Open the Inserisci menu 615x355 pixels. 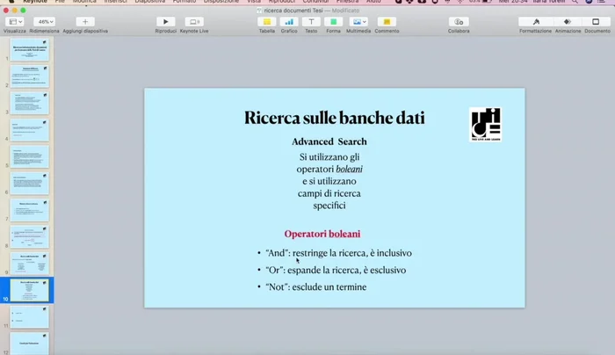click(115, 2)
